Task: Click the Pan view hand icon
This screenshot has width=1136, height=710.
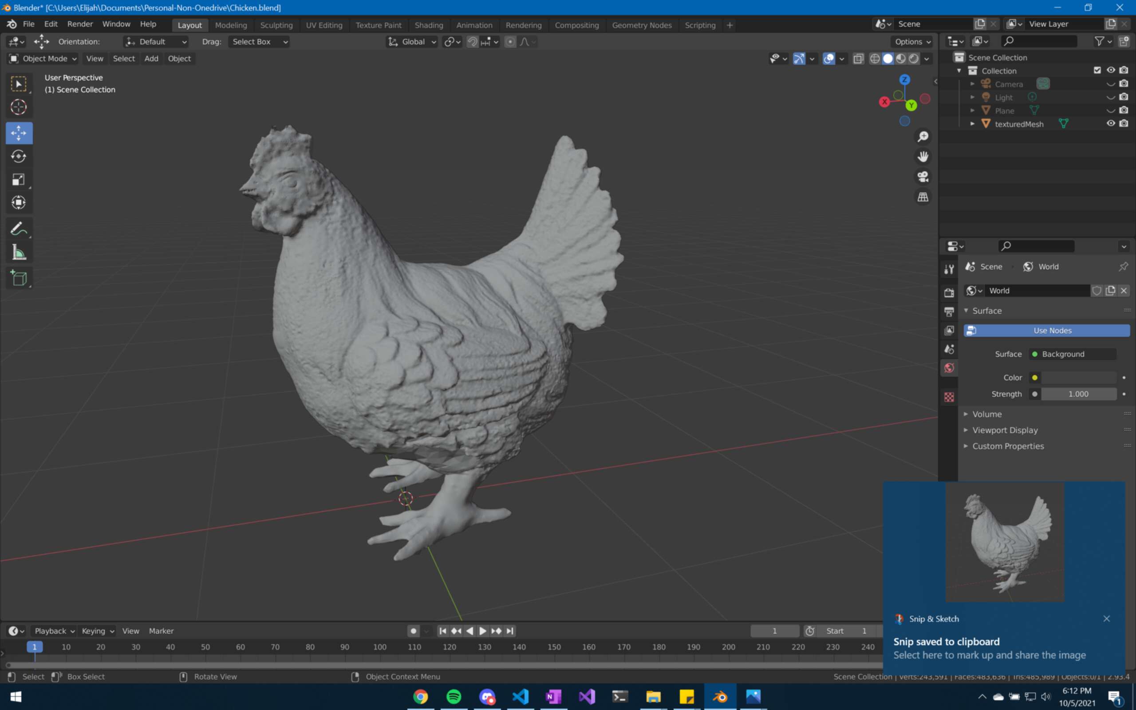Action: [923, 156]
